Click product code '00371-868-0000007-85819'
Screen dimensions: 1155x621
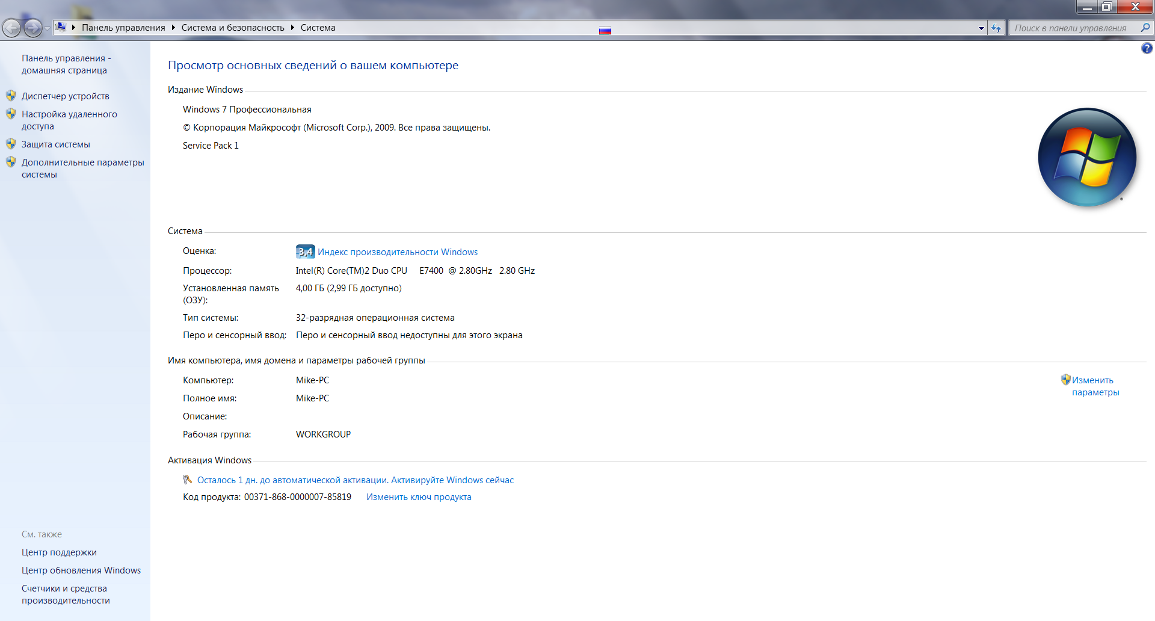(x=298, y=497)
